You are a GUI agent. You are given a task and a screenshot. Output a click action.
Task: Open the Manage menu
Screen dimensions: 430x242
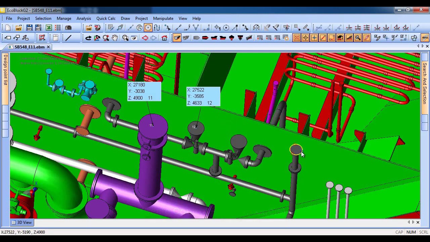(64, 18)
